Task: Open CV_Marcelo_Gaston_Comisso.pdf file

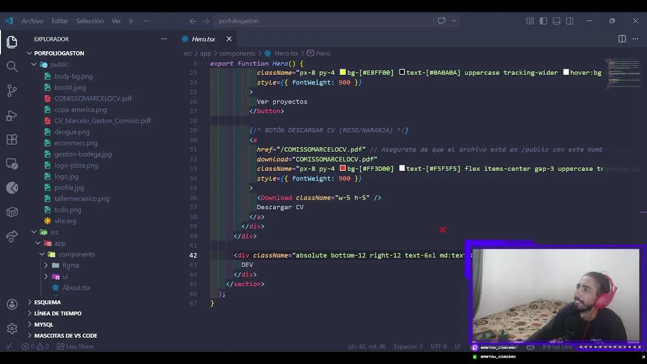Action: [103, 121]
